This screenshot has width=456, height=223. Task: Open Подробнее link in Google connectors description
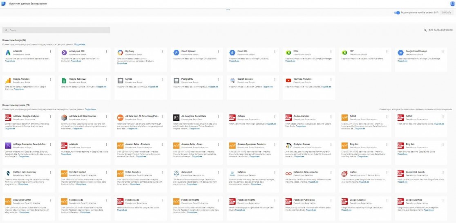click(80, 45)
